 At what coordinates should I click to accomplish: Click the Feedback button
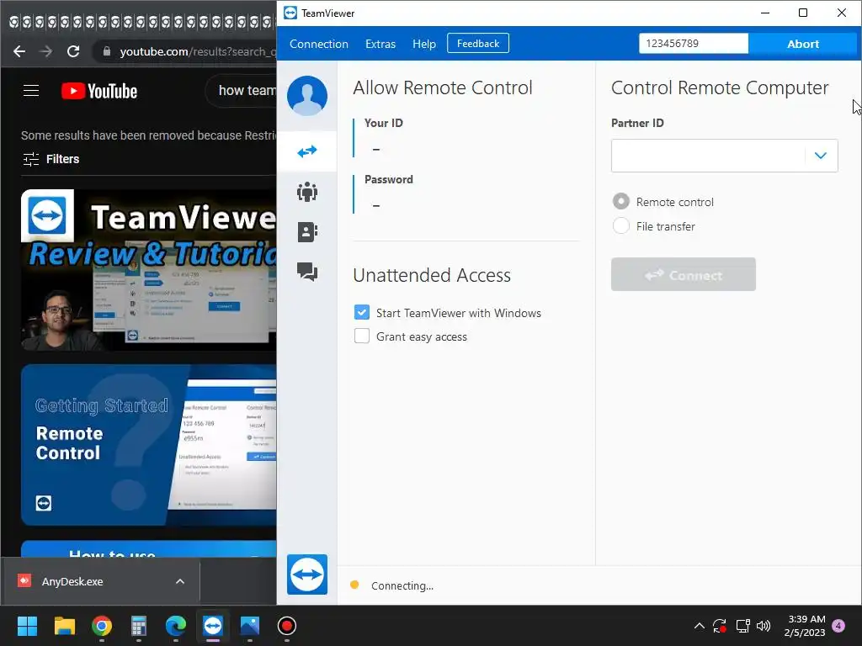478,44
